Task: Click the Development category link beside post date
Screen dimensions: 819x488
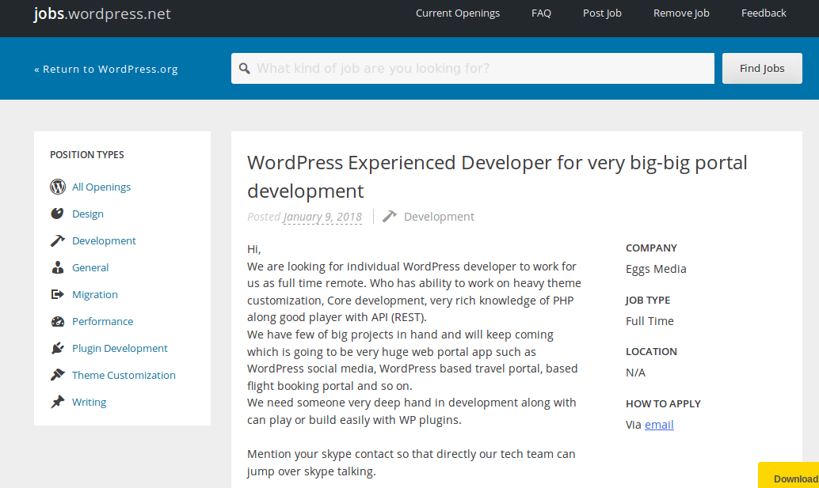Action: (x=439, y=217)
